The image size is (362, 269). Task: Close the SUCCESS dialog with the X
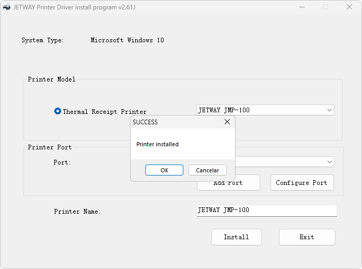227,122
